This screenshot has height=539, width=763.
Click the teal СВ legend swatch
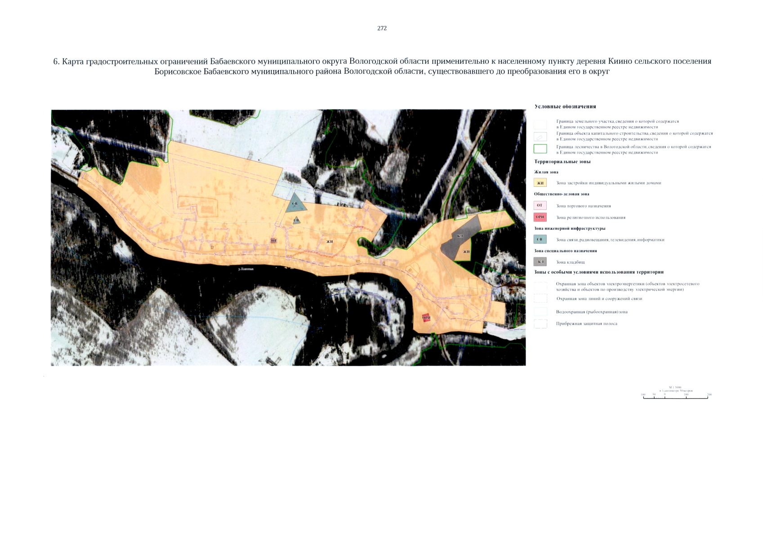[540, 239]
